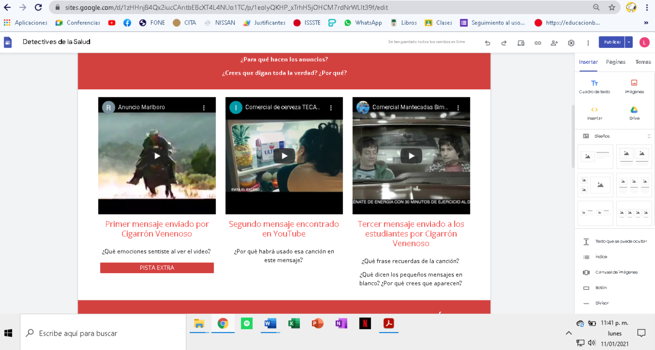The image size is (655, 350).
Task: Copy the published site link
Action: tap(538, 43)
